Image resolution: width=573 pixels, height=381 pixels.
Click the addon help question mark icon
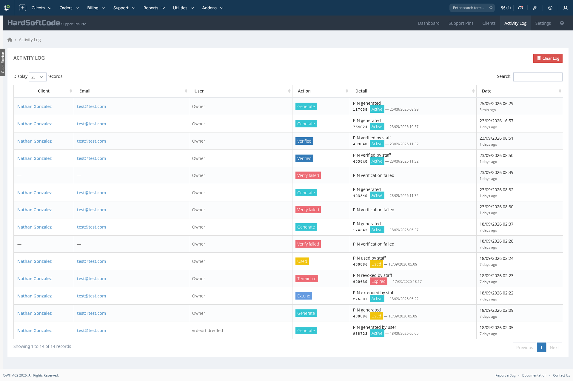pyautogui.click(x=562, y=23)
